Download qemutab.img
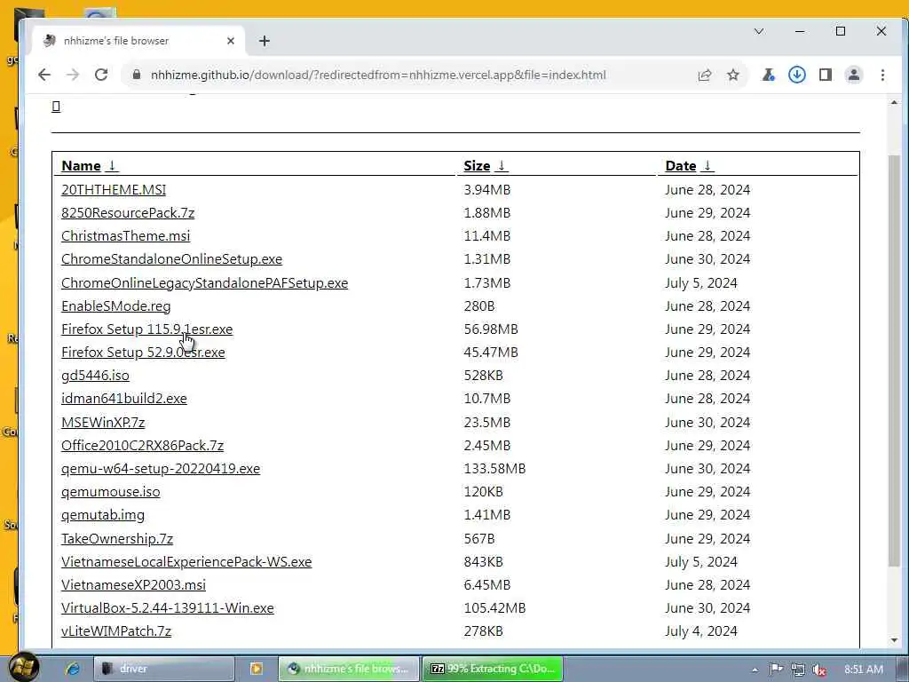This screenshot has width=909, height=682. tap(103, 515)
